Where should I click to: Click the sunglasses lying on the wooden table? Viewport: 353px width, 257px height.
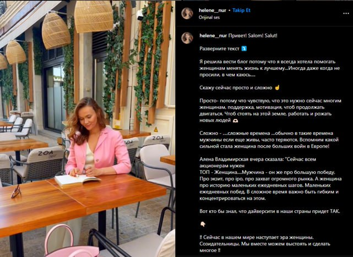tap(16, 192)
